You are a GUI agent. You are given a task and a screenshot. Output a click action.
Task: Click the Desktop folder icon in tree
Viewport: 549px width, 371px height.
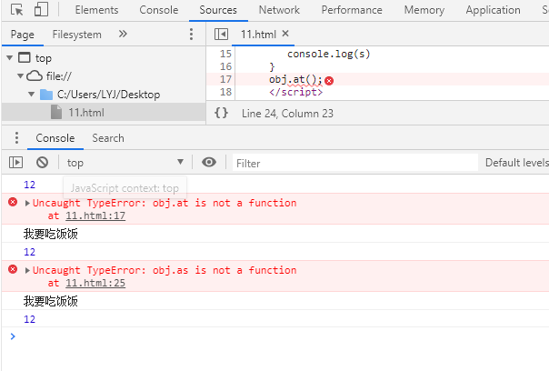tap(46, 95)
